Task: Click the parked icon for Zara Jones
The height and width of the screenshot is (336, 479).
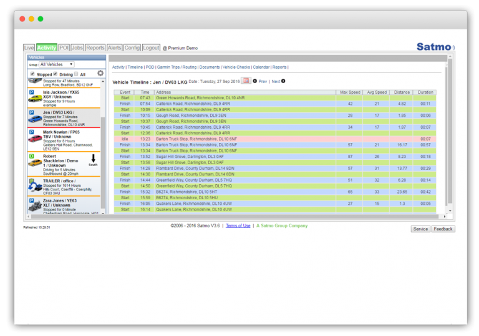Action: pos(31,200)
